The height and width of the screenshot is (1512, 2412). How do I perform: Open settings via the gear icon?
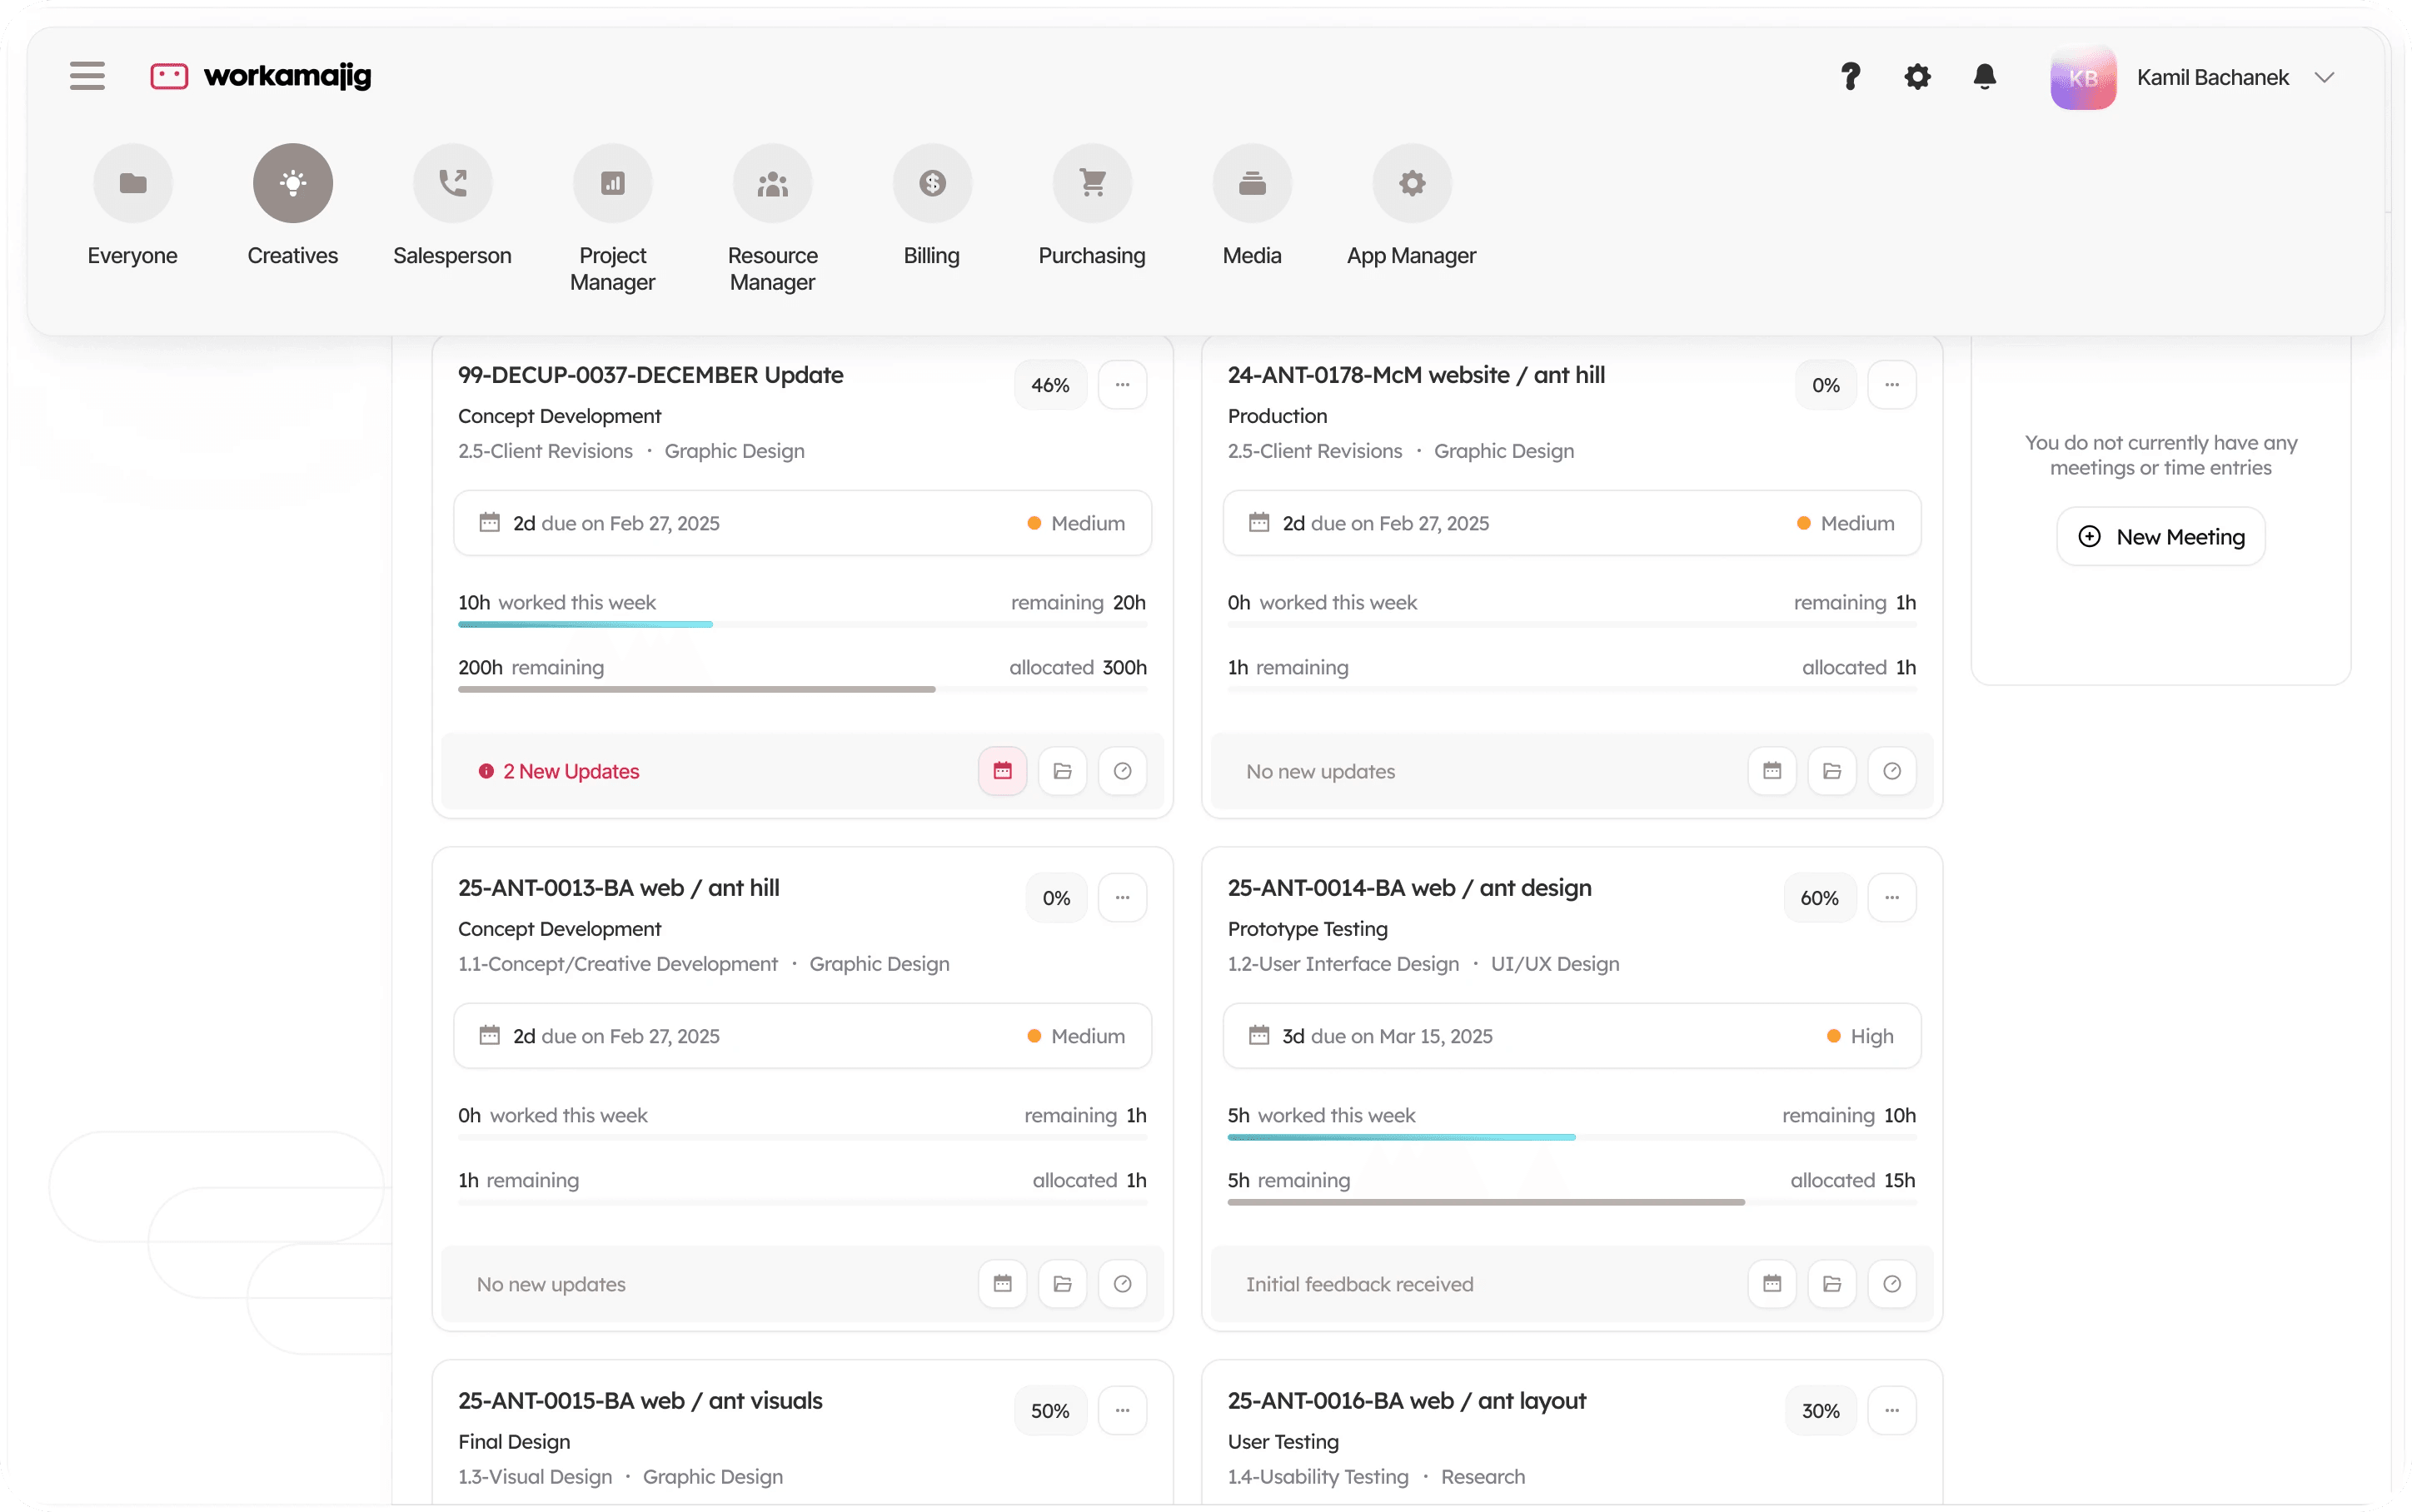point(1917,77)
